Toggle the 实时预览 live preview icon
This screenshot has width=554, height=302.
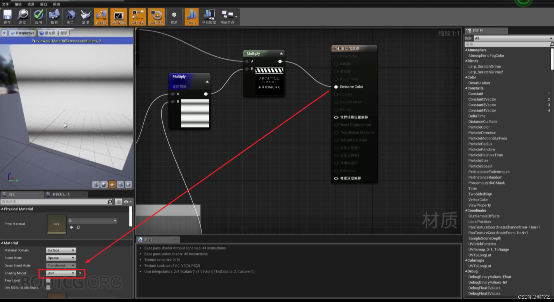119,16
